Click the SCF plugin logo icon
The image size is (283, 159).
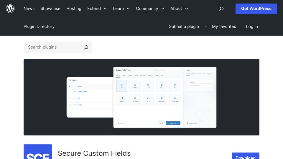[x=38, y=152]
